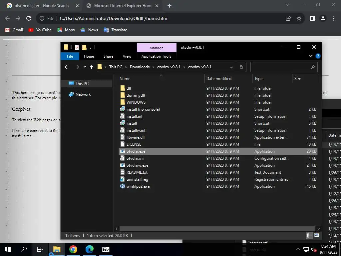Click the Explorer back arrow
The width and height of the screenshot is (341, 256).
67,67
